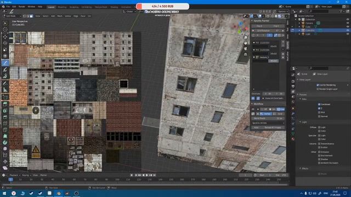Select the Move tool in left toolbar

pyautogui.click(x=5, y=37)
